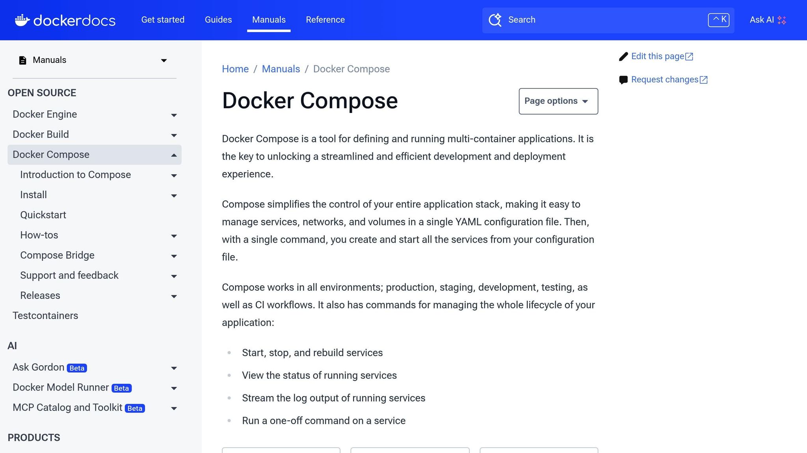This screenshot has width=807, height=453.
Task: Click the Manuals document icon in sidebar
Action: click(x=23, y=60)
